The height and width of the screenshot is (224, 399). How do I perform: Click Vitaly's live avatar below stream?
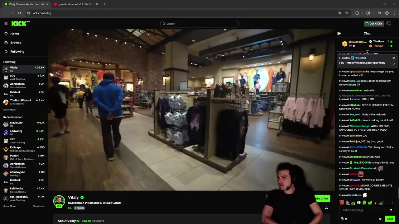tap(59, 201)
